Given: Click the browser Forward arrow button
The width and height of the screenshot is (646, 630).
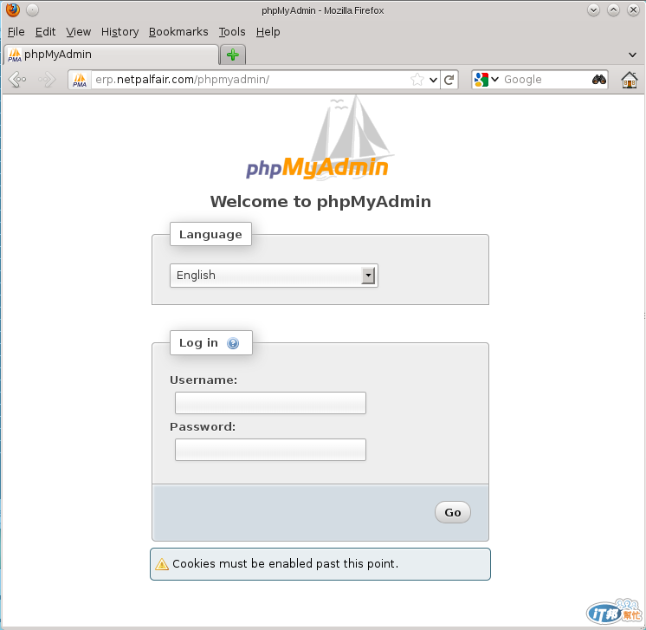Looking at the screenshot, I should point(47,79).
